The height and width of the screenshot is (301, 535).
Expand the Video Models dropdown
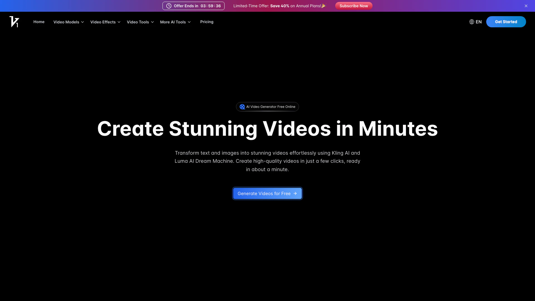[69, 22]
